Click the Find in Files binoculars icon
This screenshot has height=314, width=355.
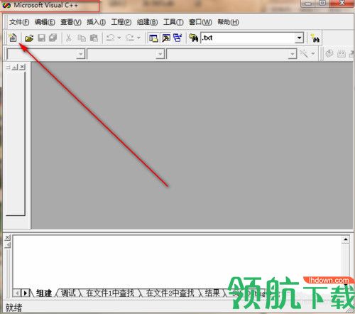point(194,38)
